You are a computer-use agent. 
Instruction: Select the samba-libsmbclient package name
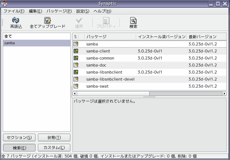pyautogui.click(x=104, y=72)
